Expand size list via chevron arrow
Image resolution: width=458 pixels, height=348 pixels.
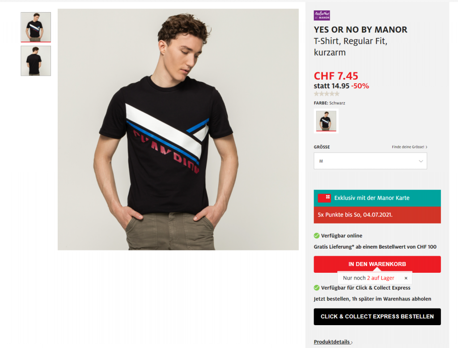click(x=421, y=161)
